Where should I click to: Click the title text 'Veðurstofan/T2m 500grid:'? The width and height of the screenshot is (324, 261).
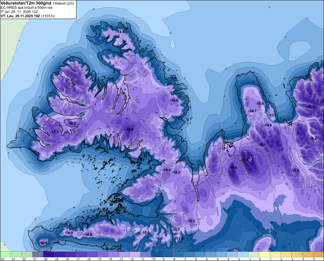[x=27, y=3]
